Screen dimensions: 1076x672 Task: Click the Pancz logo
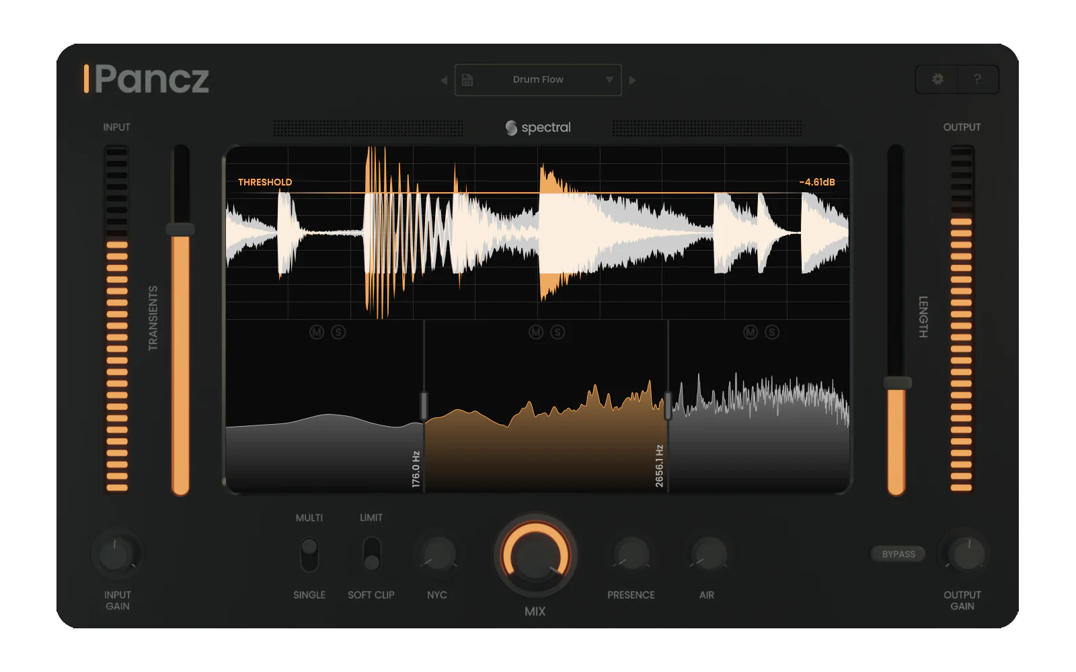(146, 79)
